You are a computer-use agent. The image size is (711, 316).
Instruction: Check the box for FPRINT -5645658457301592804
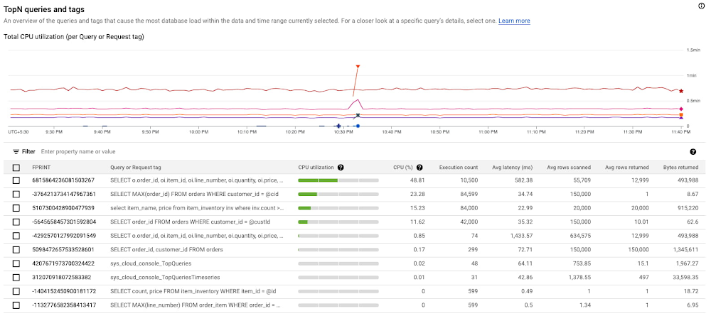coord(16,222)
